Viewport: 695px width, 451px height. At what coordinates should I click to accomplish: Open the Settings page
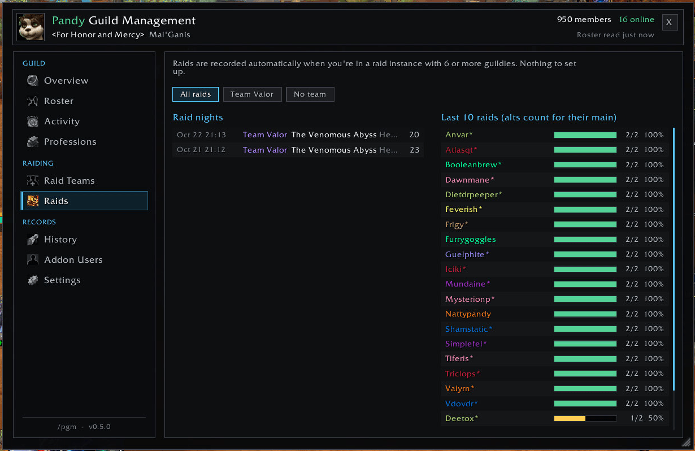click(x=85, y=280)
